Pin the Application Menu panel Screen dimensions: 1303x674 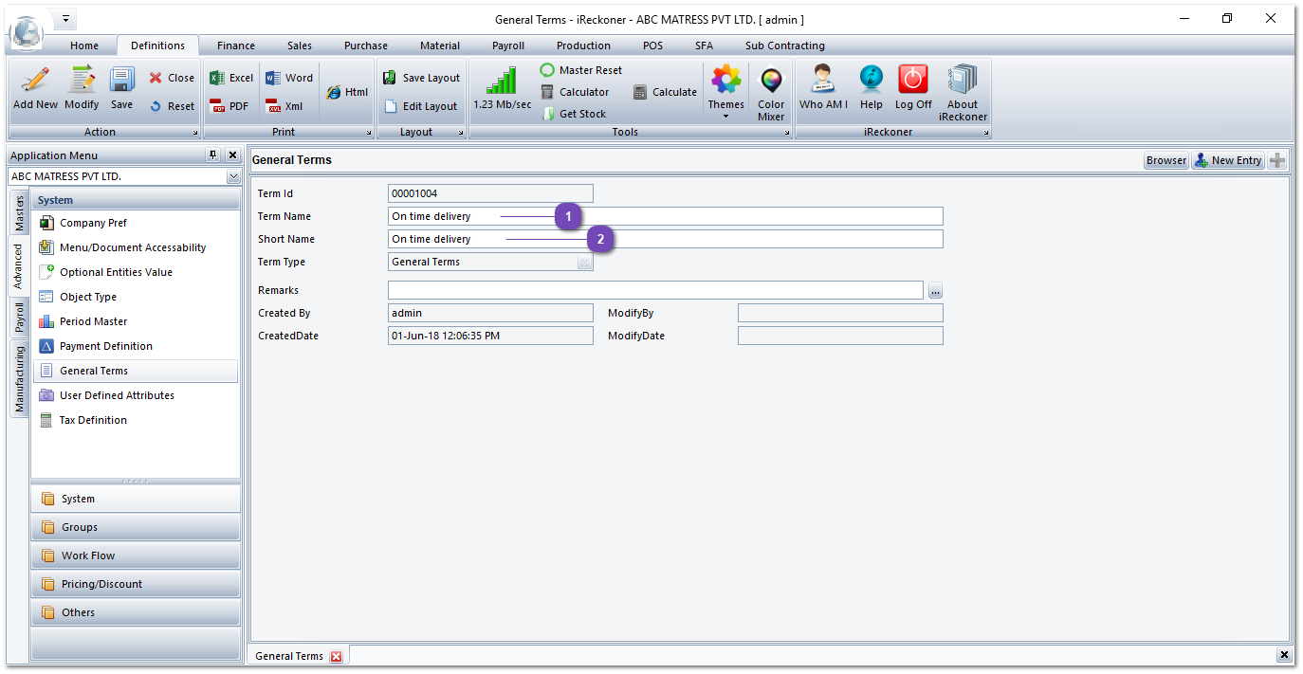[213, 155]
